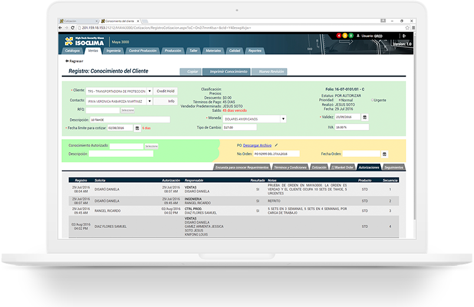
Task: Click the browser forward arrow
Action: coord(66,28)
